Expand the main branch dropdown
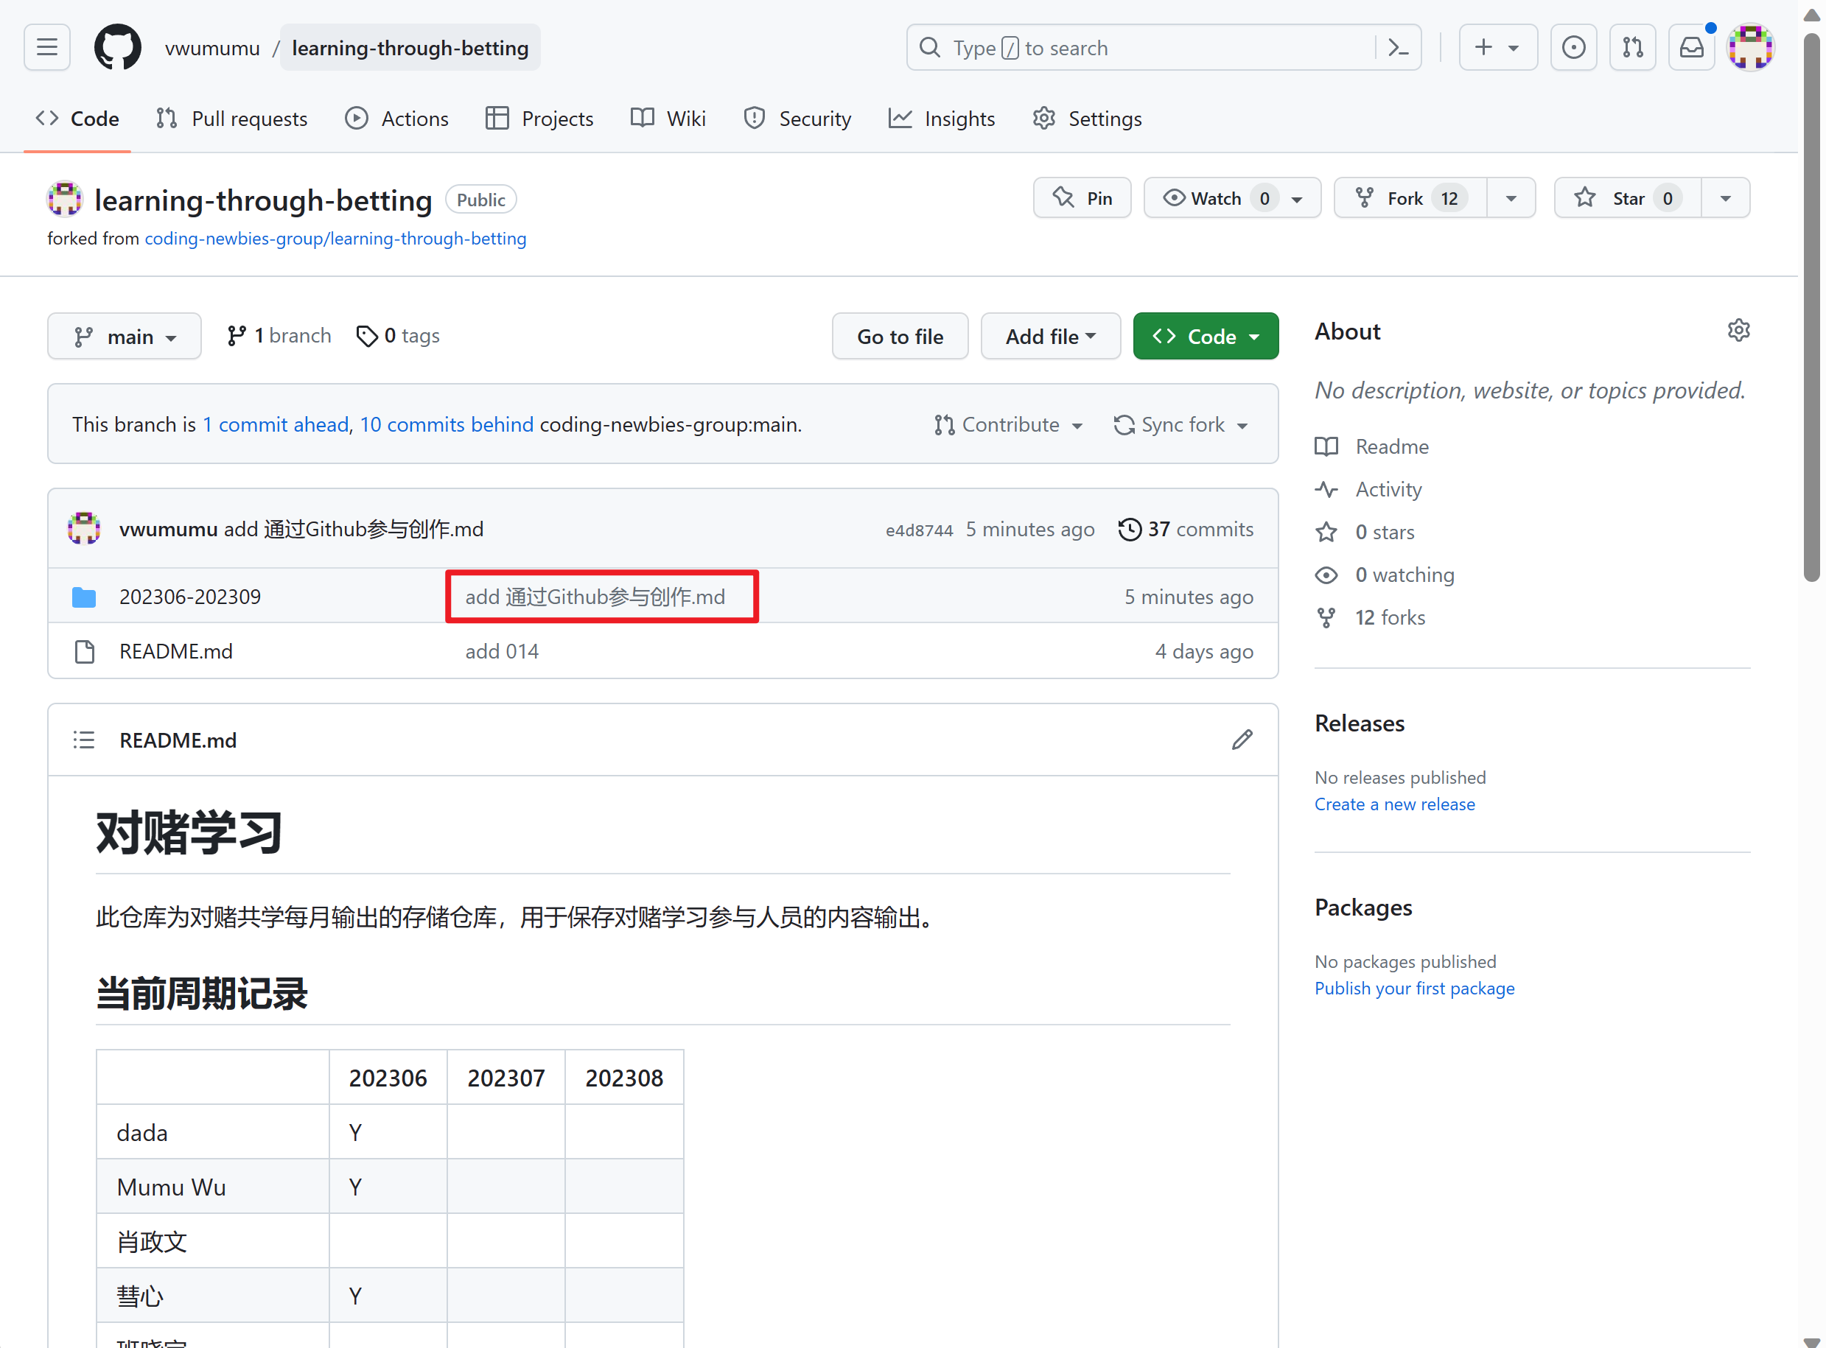This screenshot has height=1348, width=1826. pos(124,336)
